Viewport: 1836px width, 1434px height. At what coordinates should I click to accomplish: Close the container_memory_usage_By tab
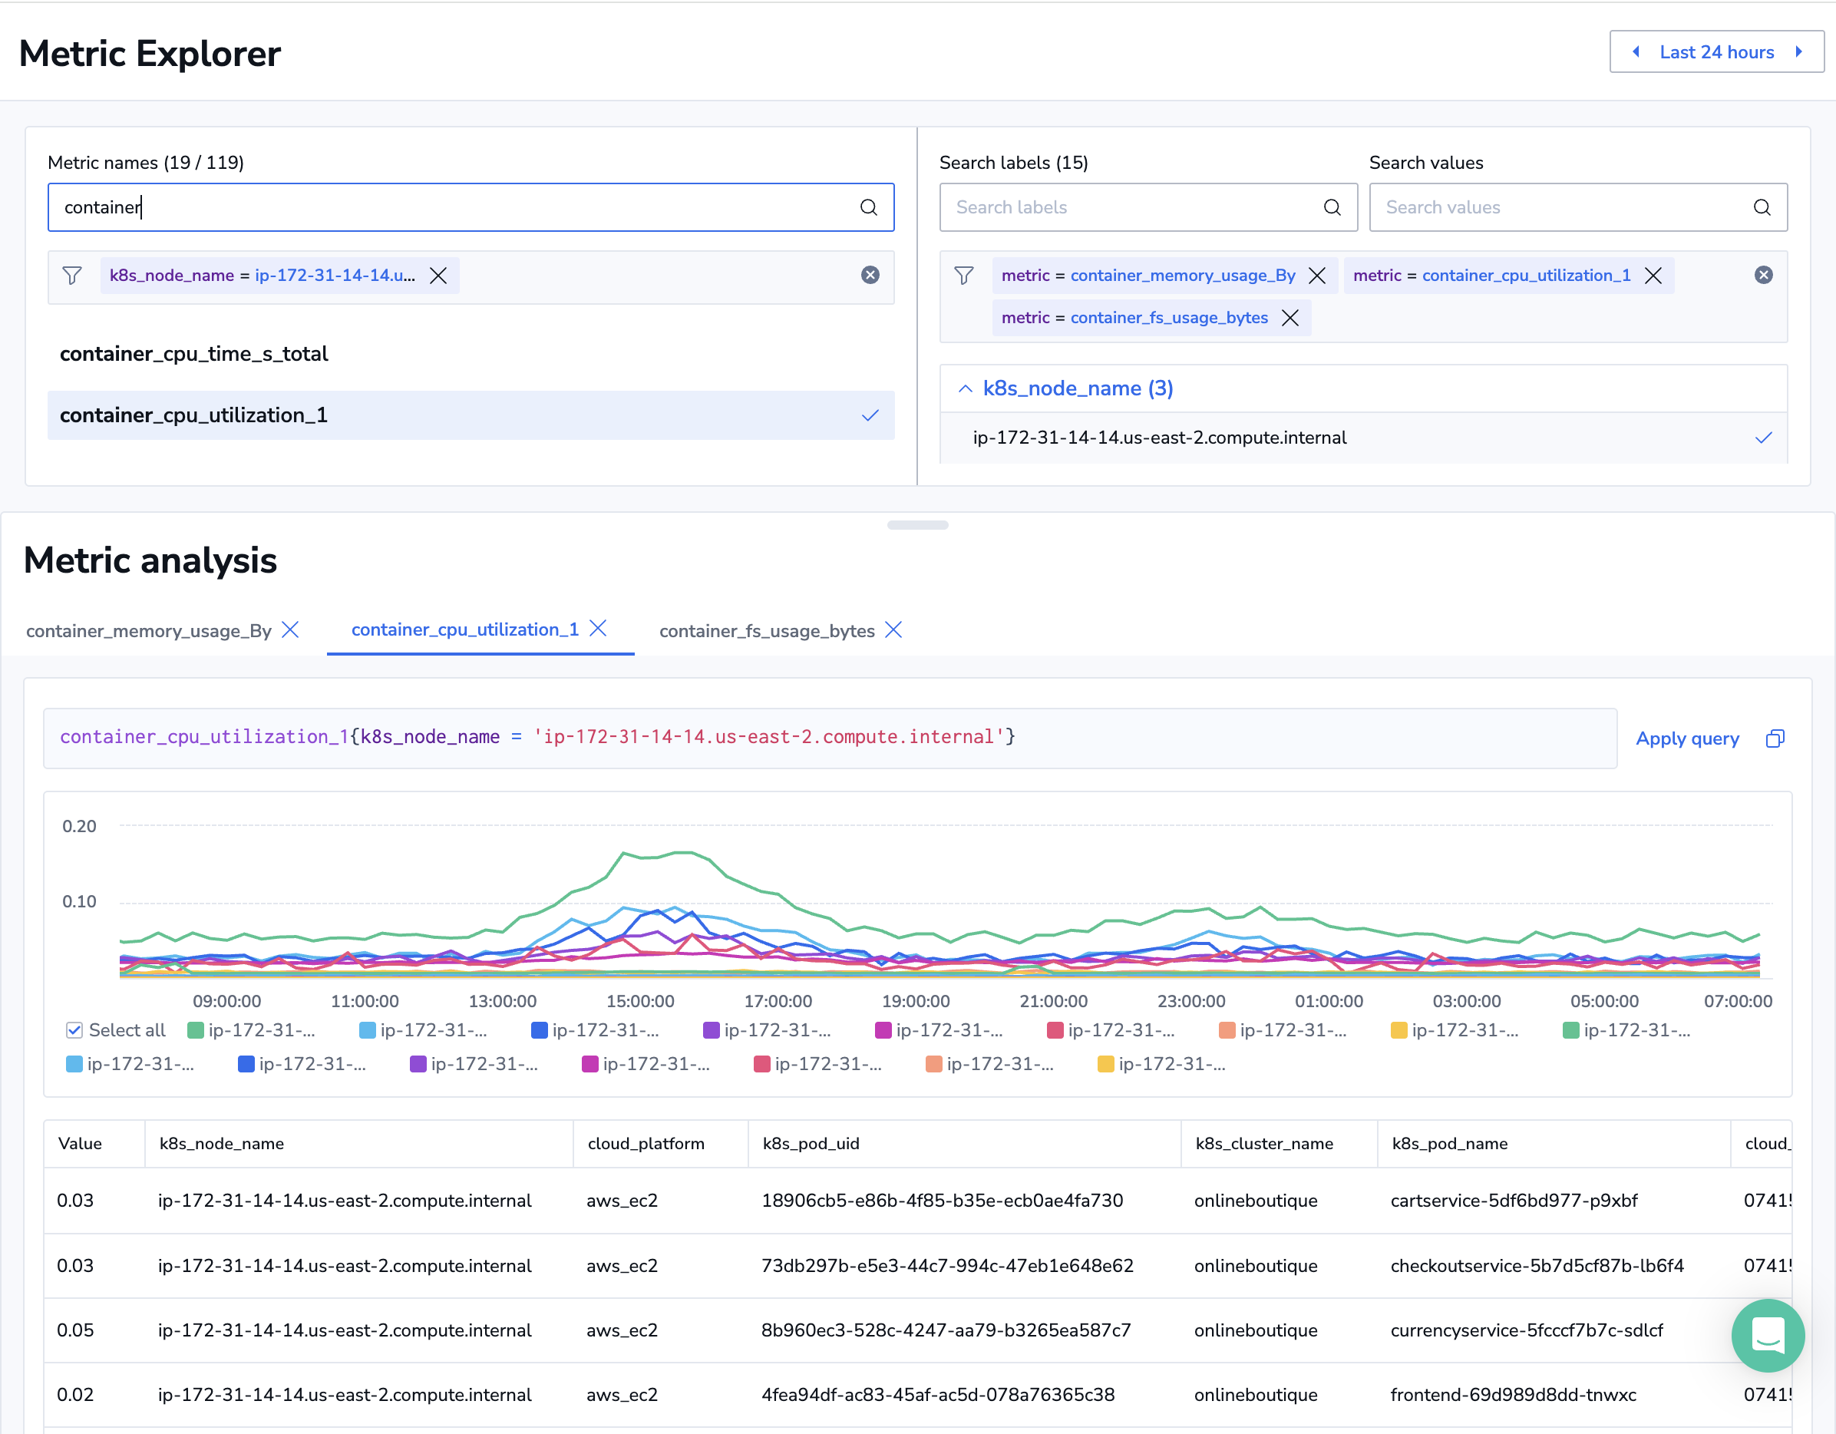pos(291,629)
